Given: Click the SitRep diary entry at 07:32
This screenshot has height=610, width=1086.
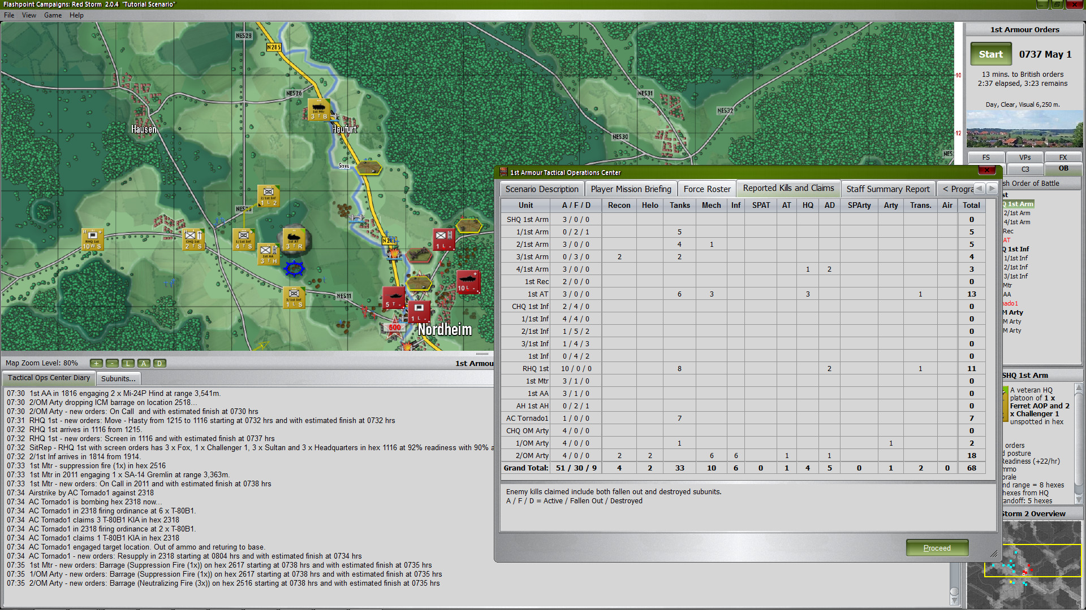Looking at the screenshot, I should click(249, 447).
